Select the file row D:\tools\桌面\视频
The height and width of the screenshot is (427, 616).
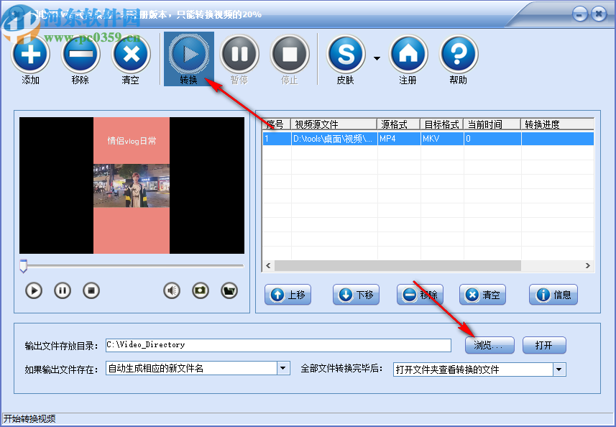[x=428, y=139]
